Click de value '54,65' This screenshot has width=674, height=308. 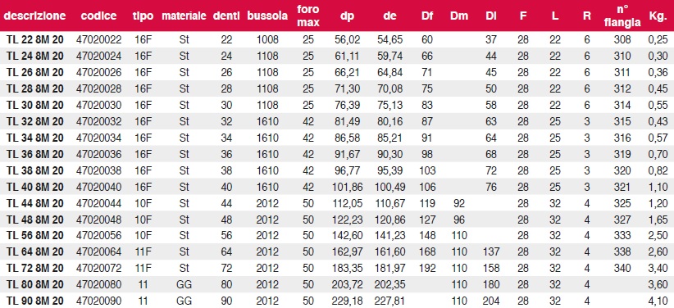point(389,40)
